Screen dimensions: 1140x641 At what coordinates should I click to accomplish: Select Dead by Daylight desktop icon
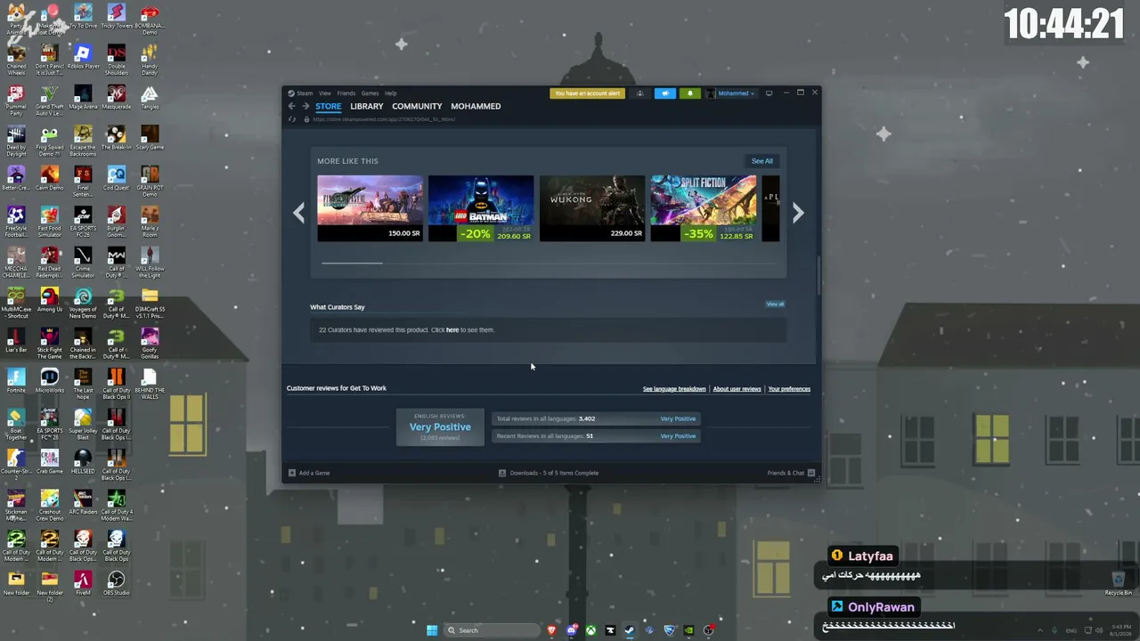pos(16,140)
